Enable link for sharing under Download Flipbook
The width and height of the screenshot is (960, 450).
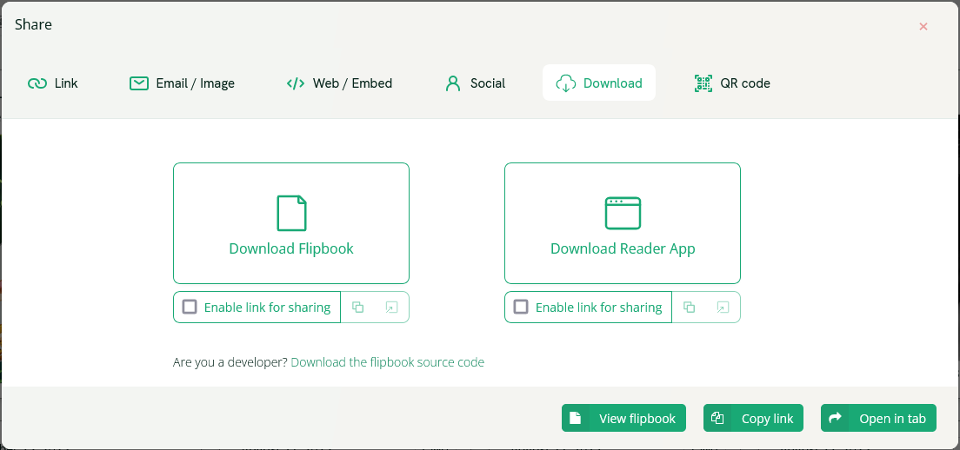click(190, 307)
